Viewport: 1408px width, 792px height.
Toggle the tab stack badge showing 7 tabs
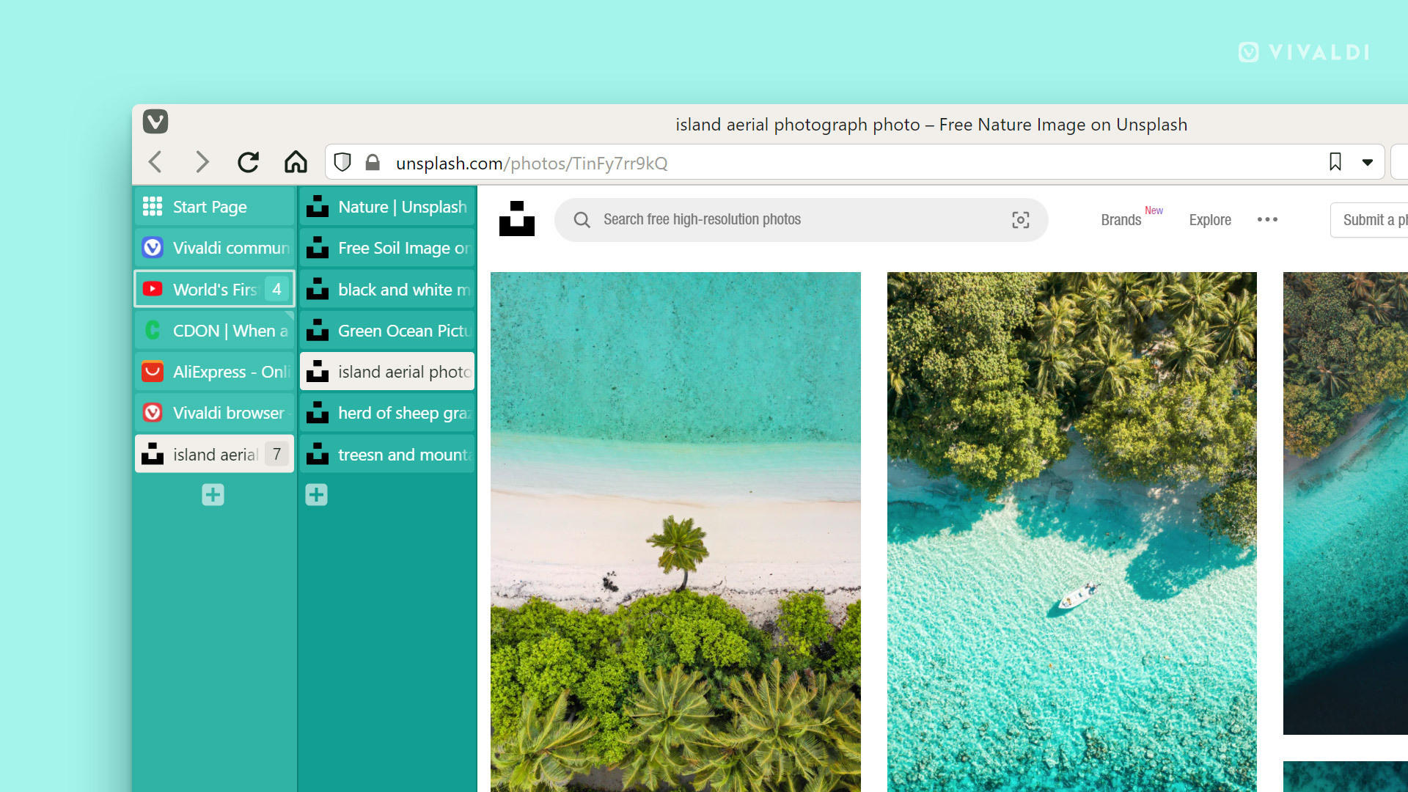tap(276, 453)
